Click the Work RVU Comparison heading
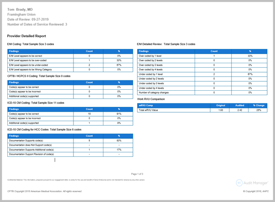 coord(151,99)
